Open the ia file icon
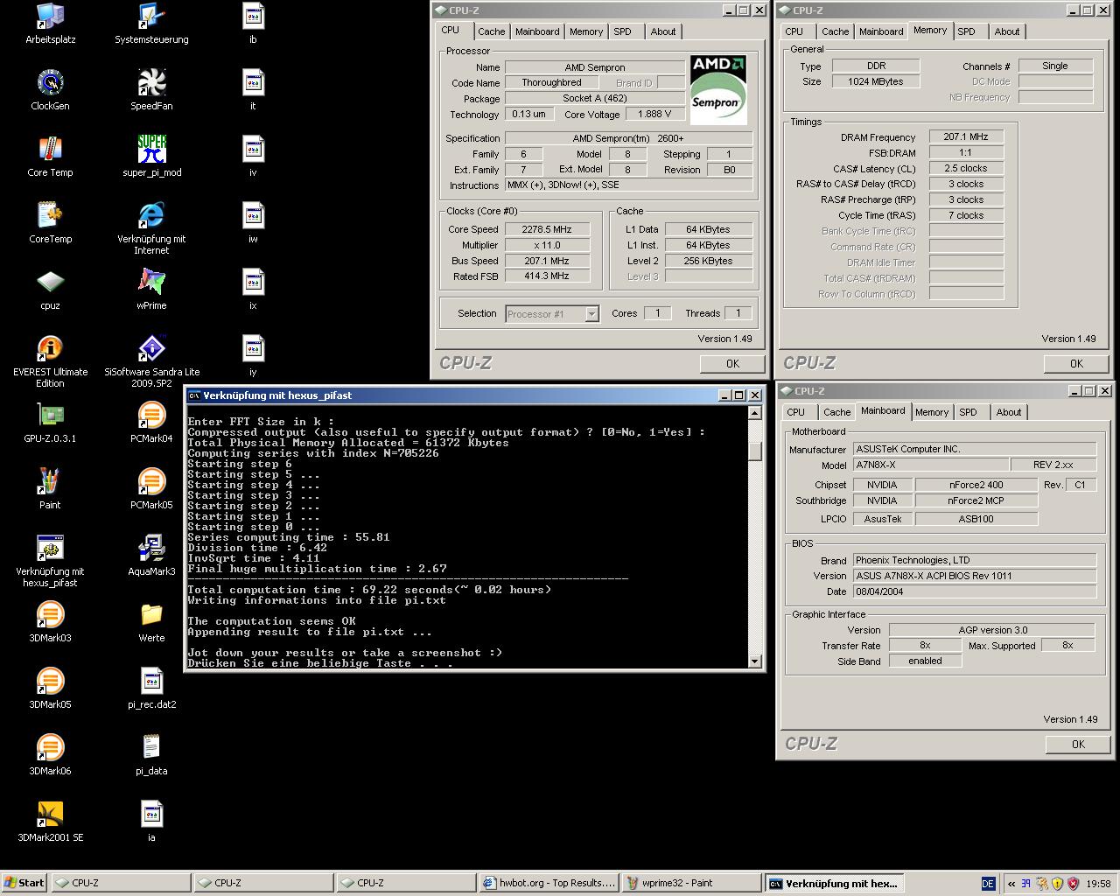 (x=151, y=821)
